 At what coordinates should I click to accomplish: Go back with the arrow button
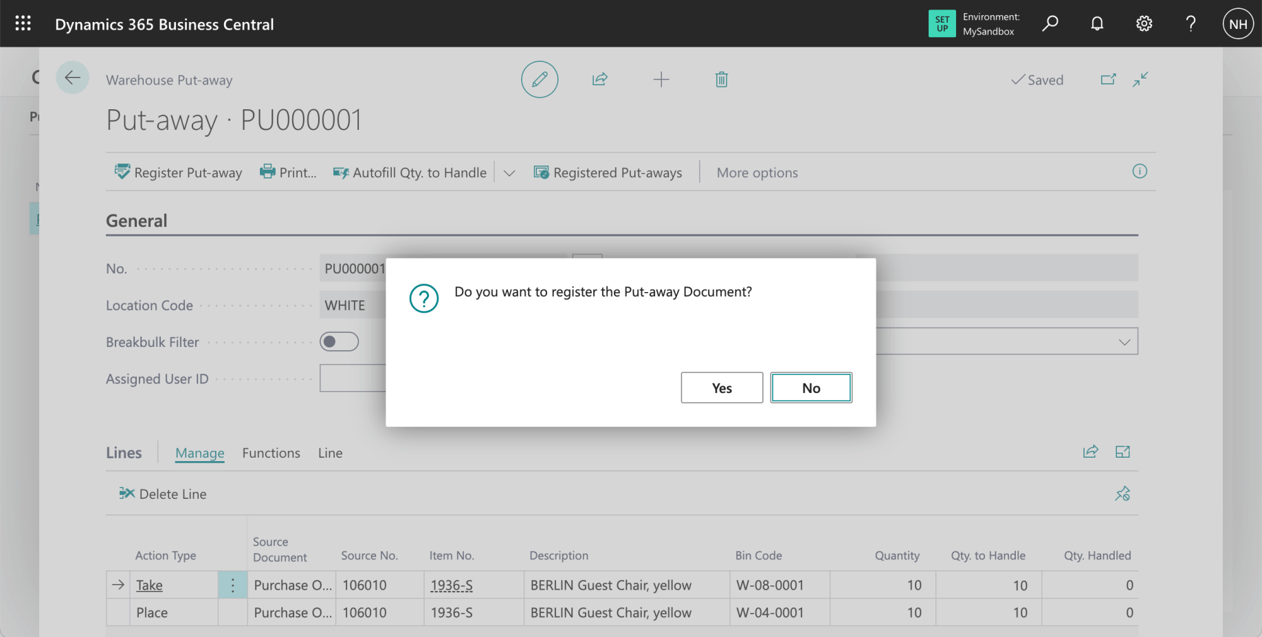[x=72, y=78]
